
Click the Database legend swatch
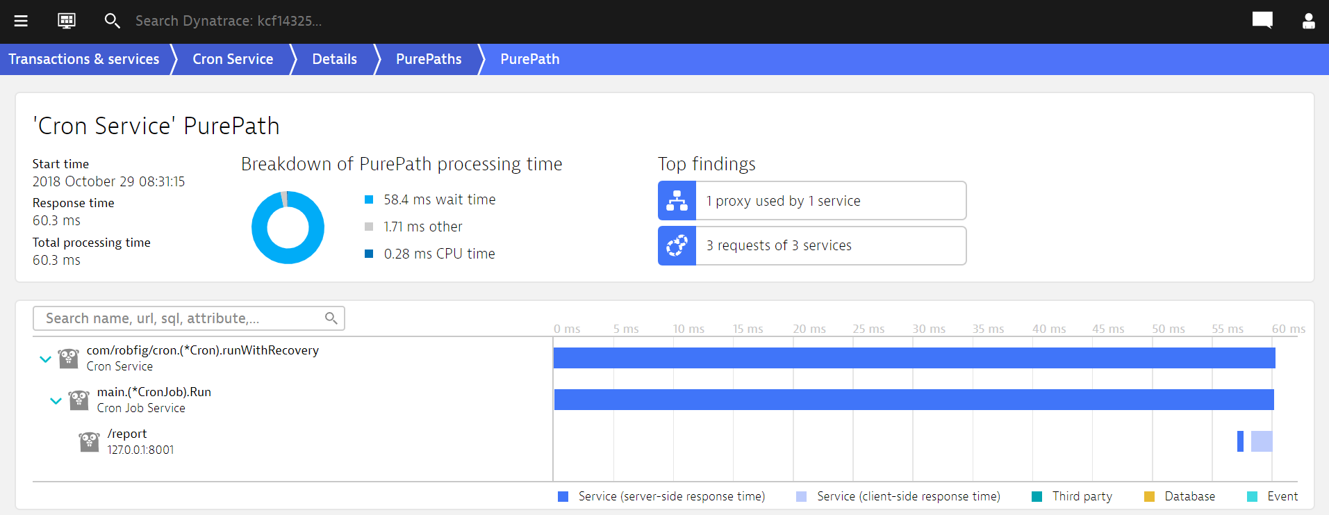pyautogui.click(x=1149, y=496)
